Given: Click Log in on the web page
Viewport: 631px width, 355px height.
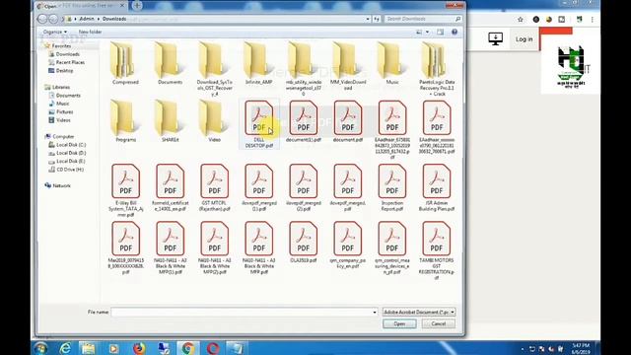Looking at the screenshot, I should coord(524,39).
